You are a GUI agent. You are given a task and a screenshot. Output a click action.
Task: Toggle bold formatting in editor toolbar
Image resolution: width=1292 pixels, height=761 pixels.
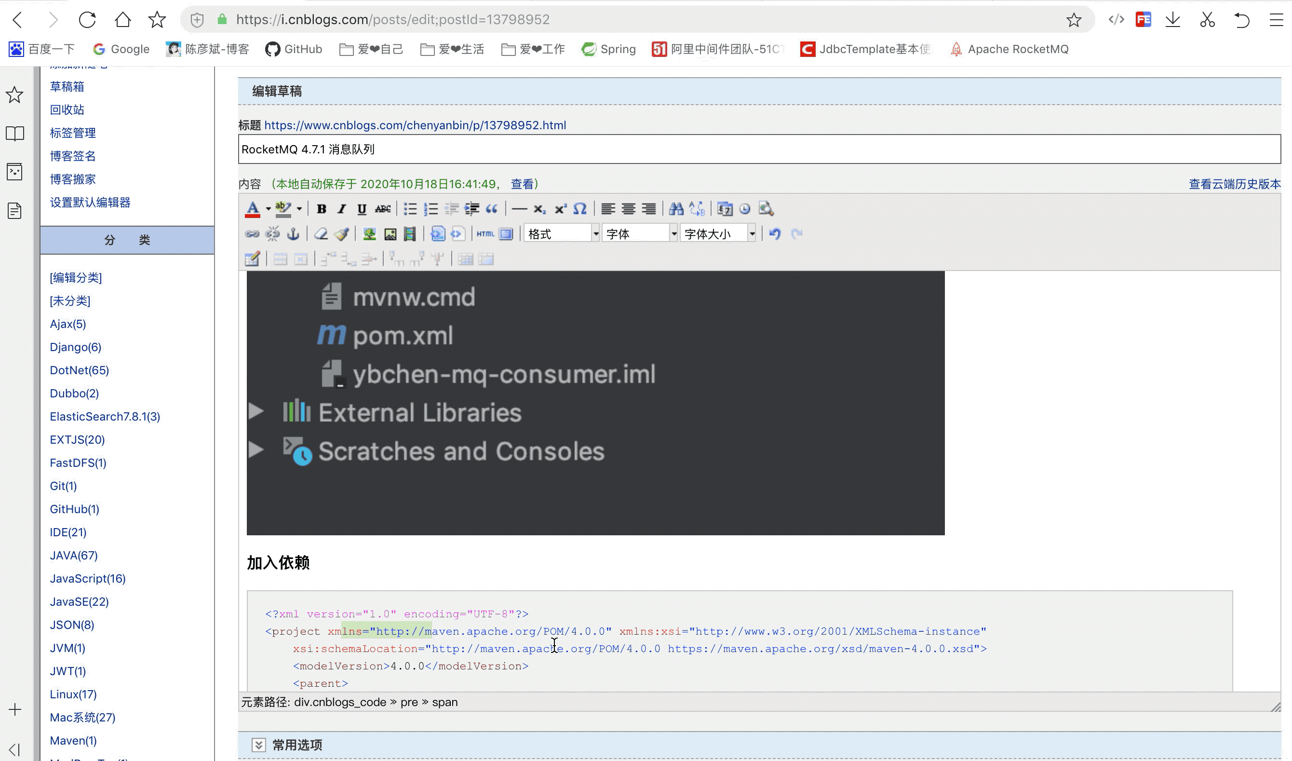point(322,209)
